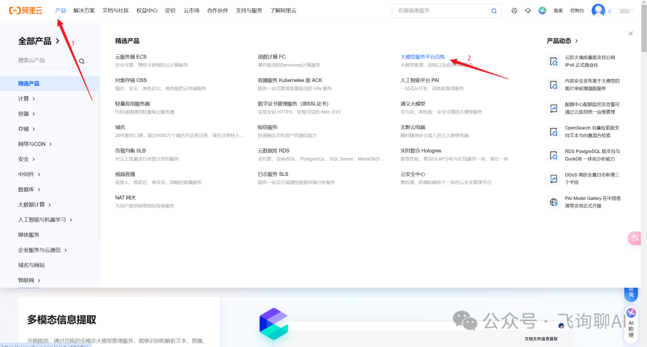Click the search icon beside 搜索云产品

coord(81,62)
